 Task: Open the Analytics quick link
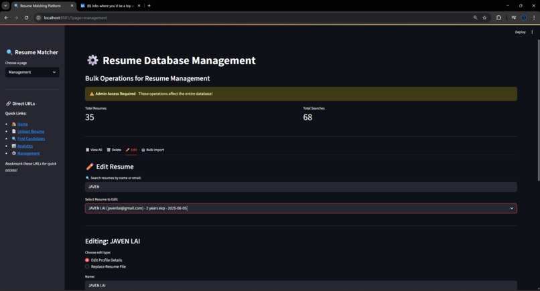[25, 146]
